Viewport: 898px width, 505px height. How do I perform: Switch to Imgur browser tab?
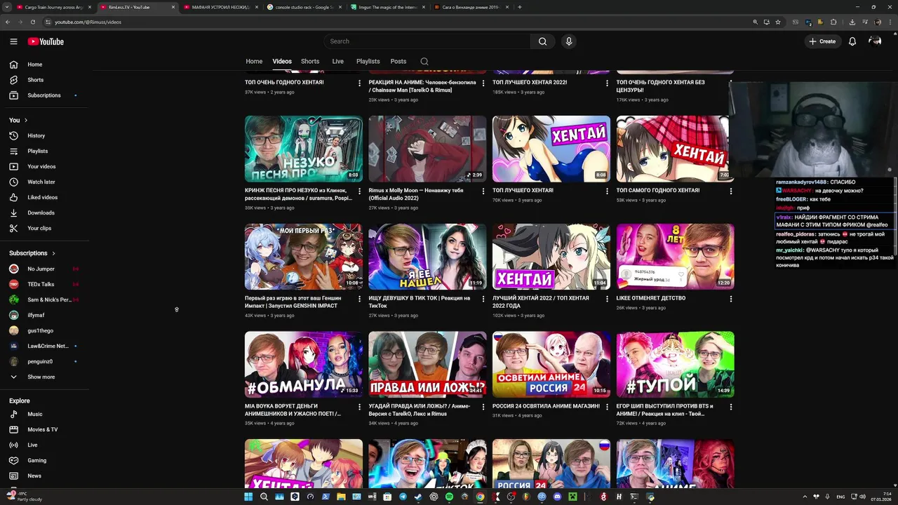click(x=387, y=7)
